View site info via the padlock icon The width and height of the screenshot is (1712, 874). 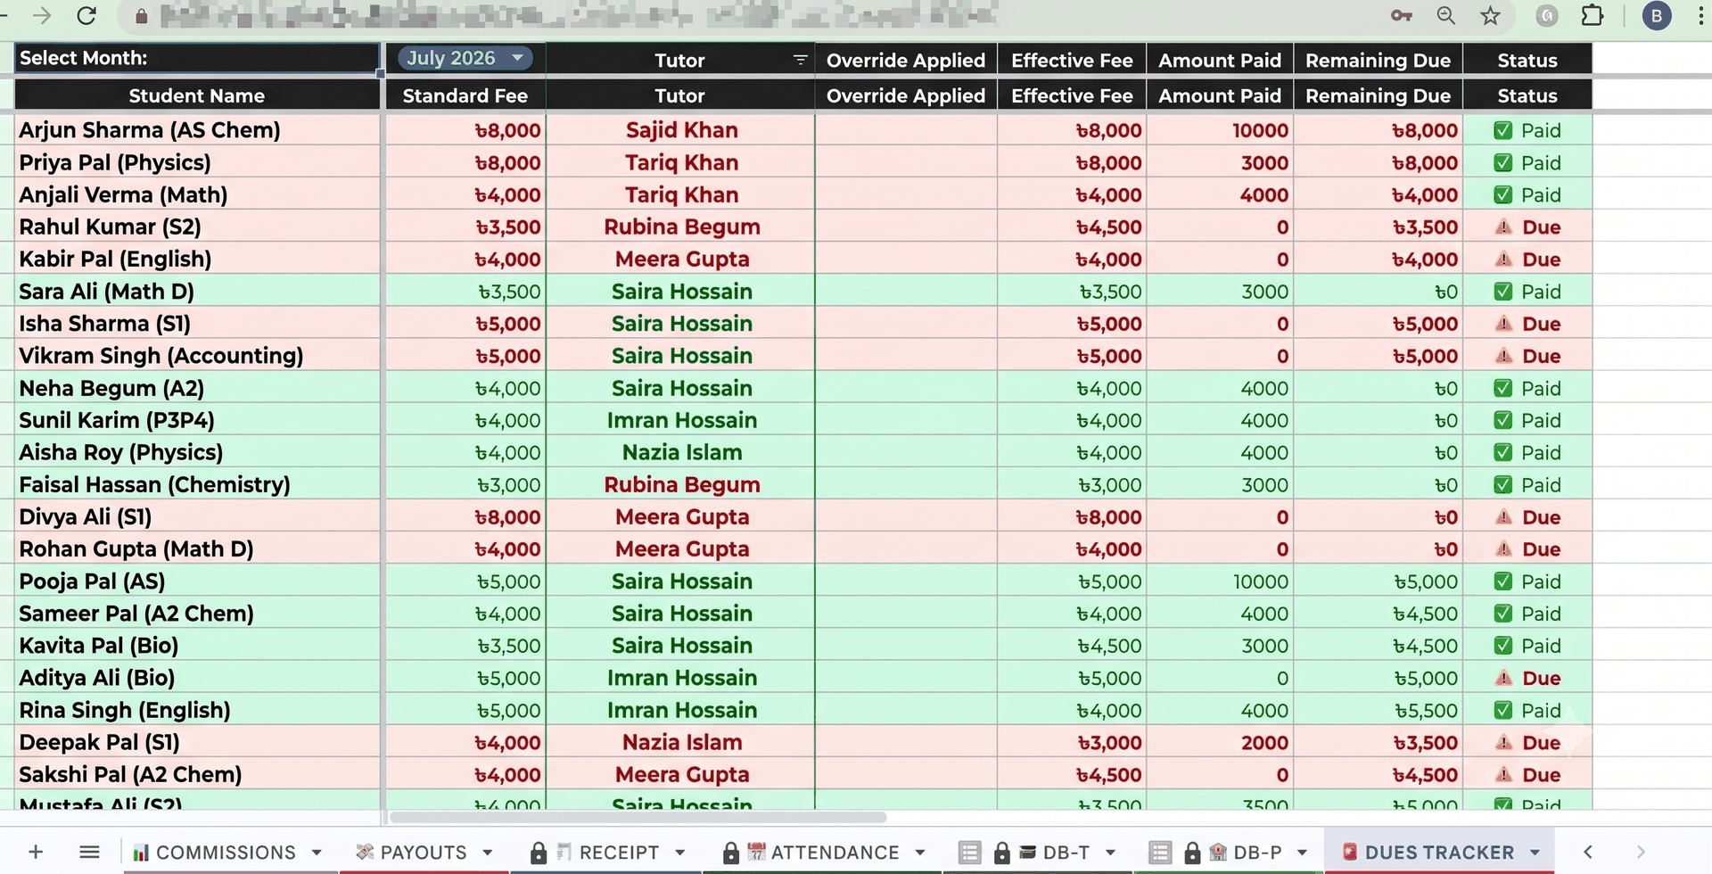pyautogui.click(x=141, y=16)
